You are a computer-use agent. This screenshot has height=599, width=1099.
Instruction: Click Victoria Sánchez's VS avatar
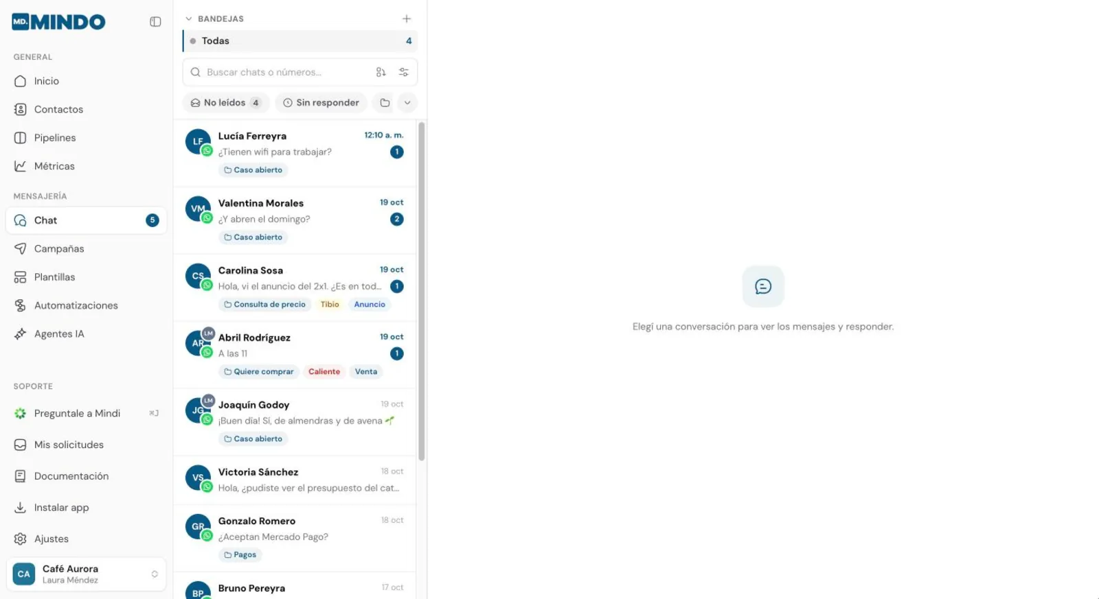coord(198,478)
